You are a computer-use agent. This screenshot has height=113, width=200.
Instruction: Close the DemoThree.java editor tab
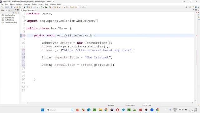tap(36, 10)
